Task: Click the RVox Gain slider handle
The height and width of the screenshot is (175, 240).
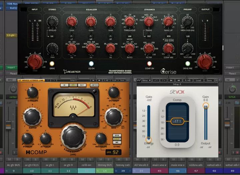Action: 206,106
